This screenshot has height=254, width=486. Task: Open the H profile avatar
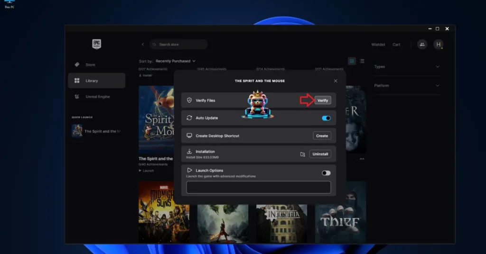(438, 44)
